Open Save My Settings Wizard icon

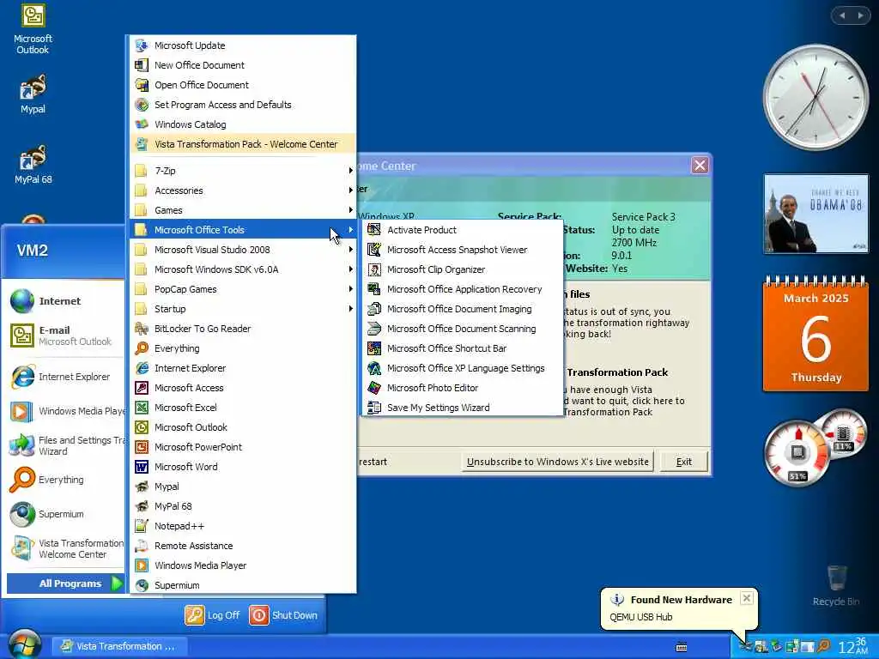click(x=374, y=408)
